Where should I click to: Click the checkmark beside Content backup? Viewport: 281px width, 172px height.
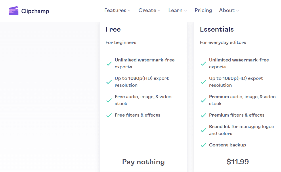(x=203, y=145)
